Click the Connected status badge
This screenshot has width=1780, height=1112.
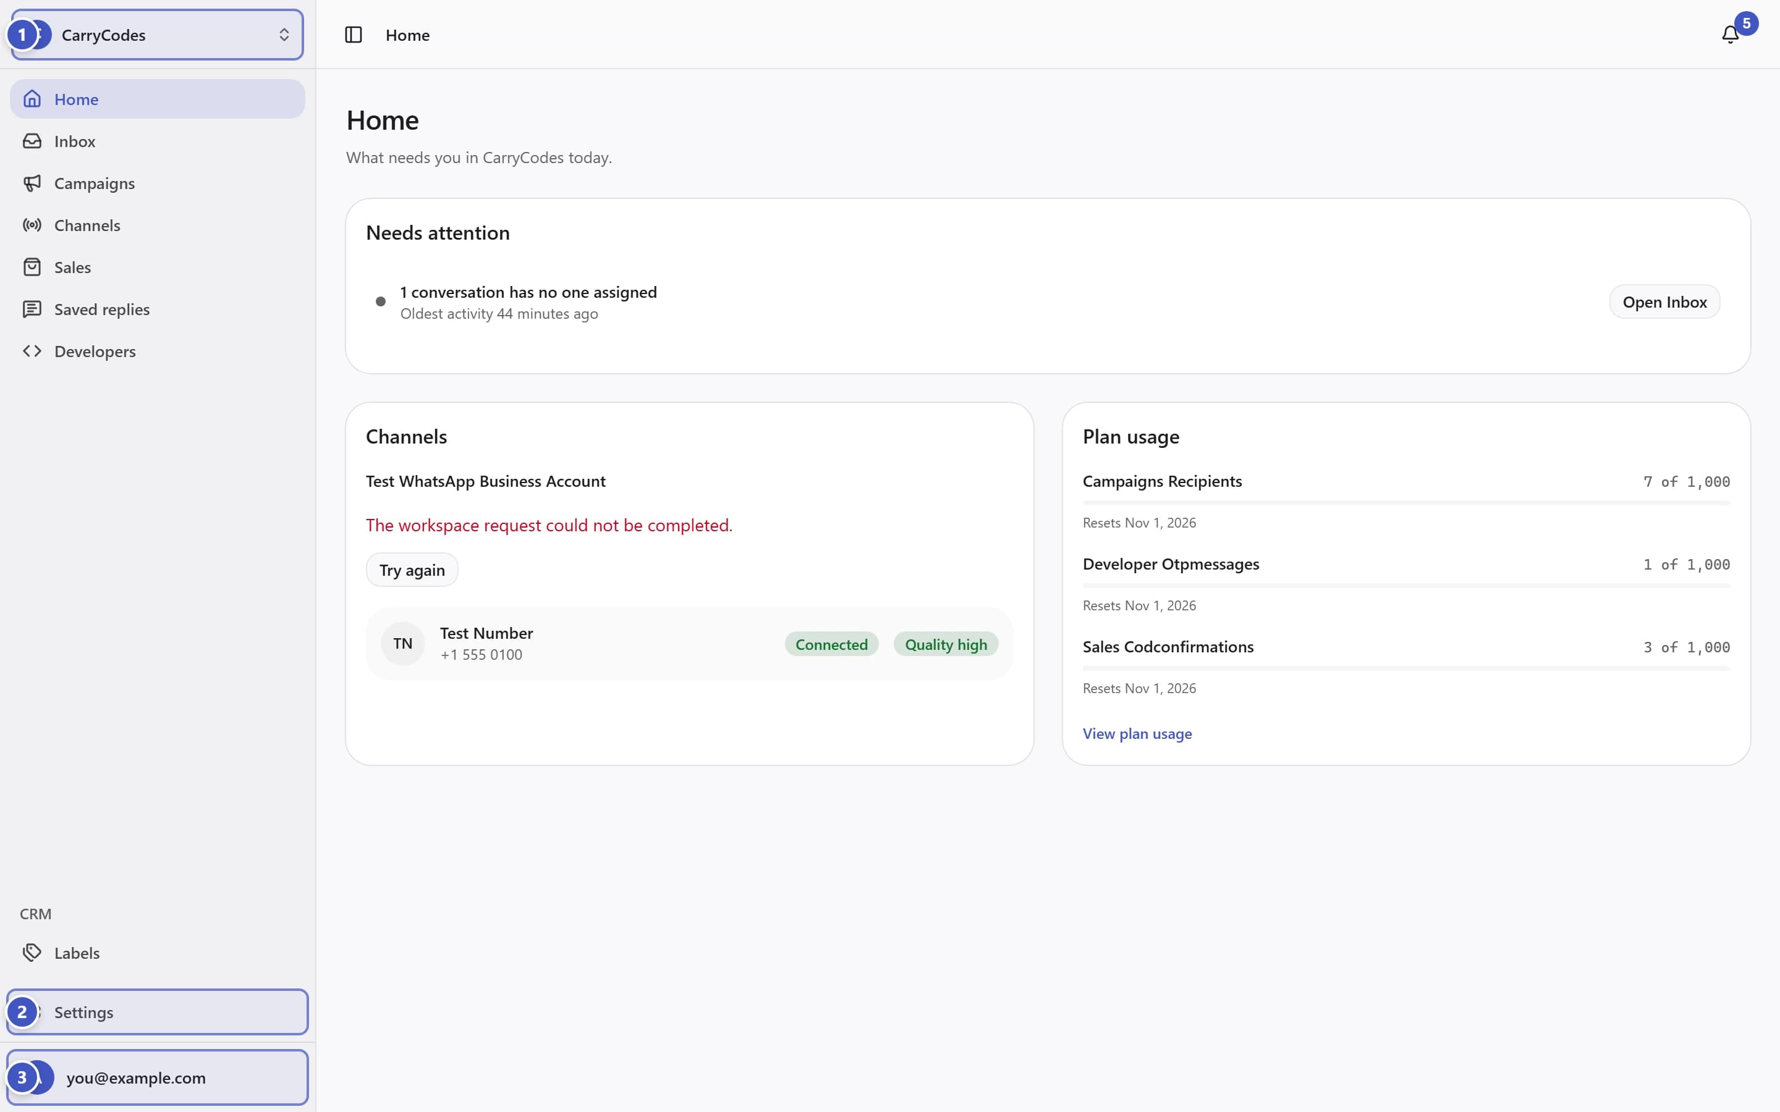click(x=831, y=644)
